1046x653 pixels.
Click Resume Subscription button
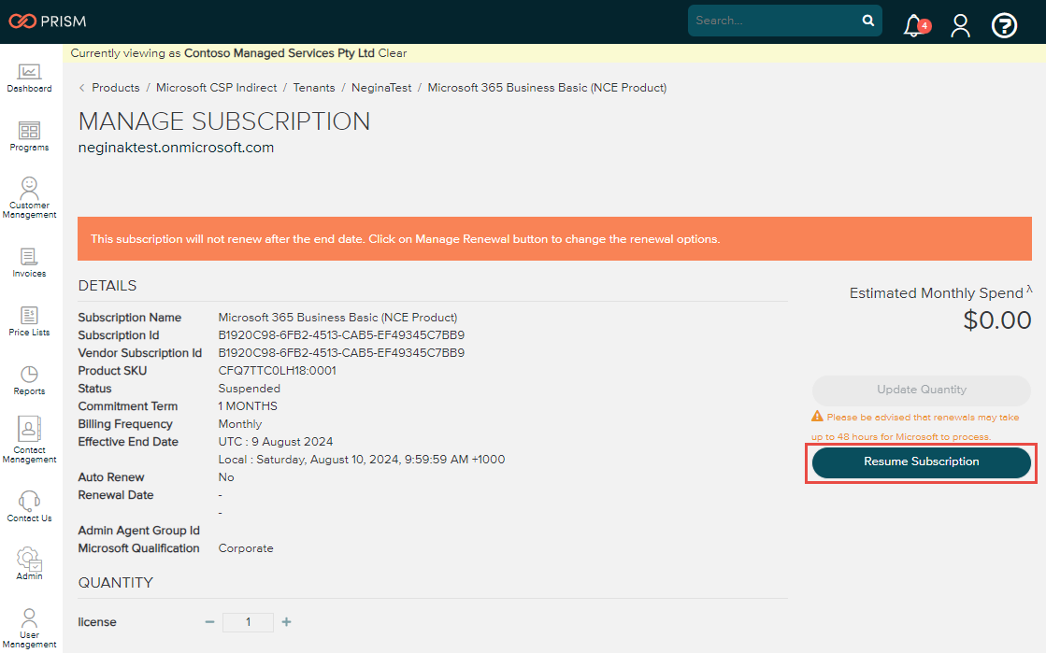click(922, 461)
